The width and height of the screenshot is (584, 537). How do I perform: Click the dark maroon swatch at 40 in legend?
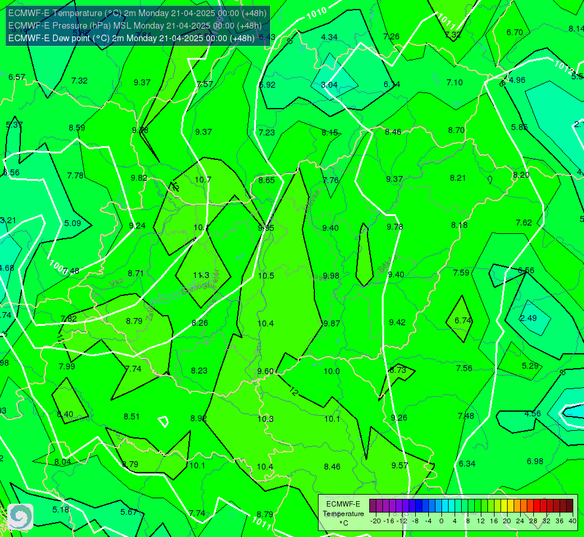pyautogui.click(x=570, y=506)
